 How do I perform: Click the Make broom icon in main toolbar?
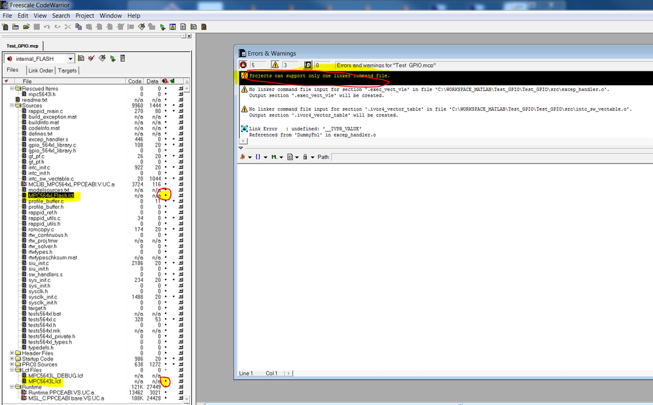[141, 27]
